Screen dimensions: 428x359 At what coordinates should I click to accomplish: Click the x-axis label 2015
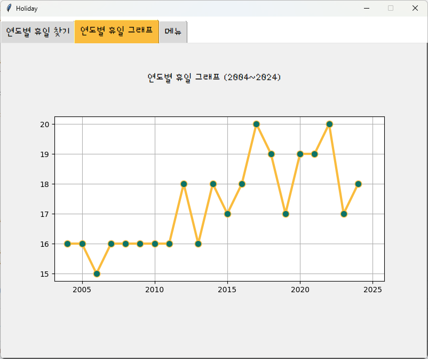click(x=227, y=290)
